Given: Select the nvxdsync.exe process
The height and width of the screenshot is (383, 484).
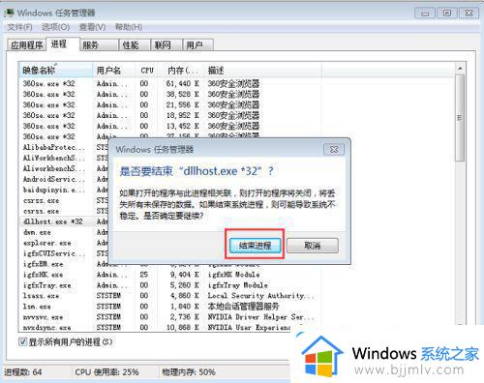Looking at the screenshot, I should 47,328.
